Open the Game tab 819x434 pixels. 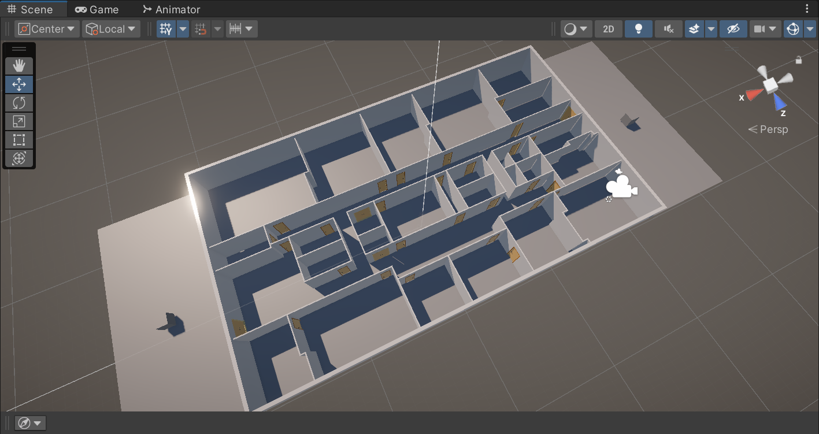[97, 9]
